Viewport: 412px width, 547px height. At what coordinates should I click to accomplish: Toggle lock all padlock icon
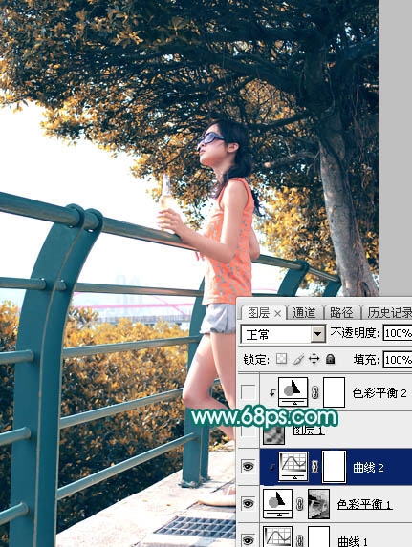pyautogui.click(x=330, y=359)
